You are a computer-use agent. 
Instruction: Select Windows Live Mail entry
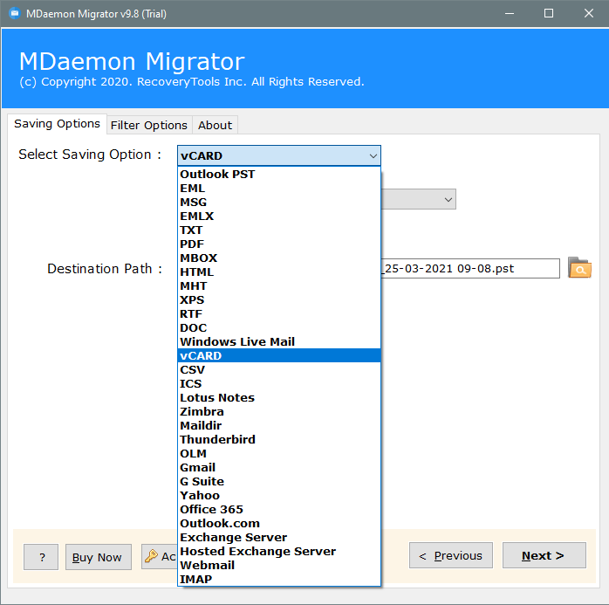279,342
